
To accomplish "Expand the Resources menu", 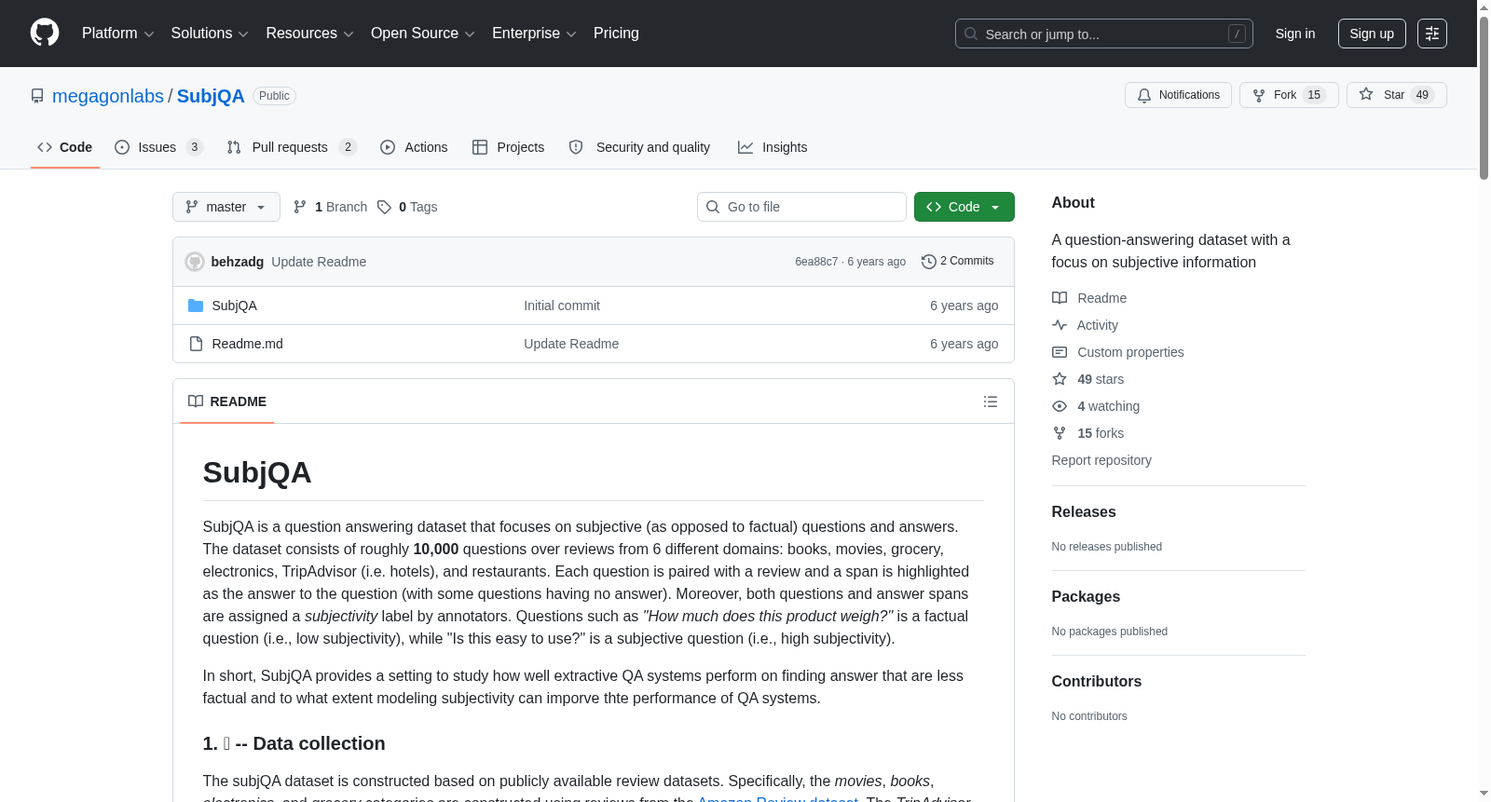I will coord(309,34).
